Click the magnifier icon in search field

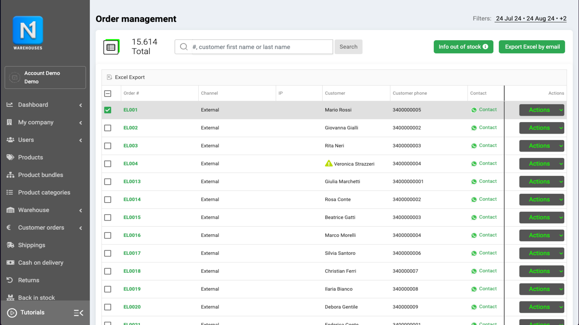(x=184, y=47)
